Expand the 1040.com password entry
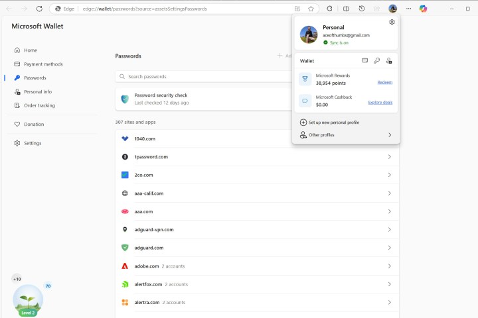 tap(389, 138)
